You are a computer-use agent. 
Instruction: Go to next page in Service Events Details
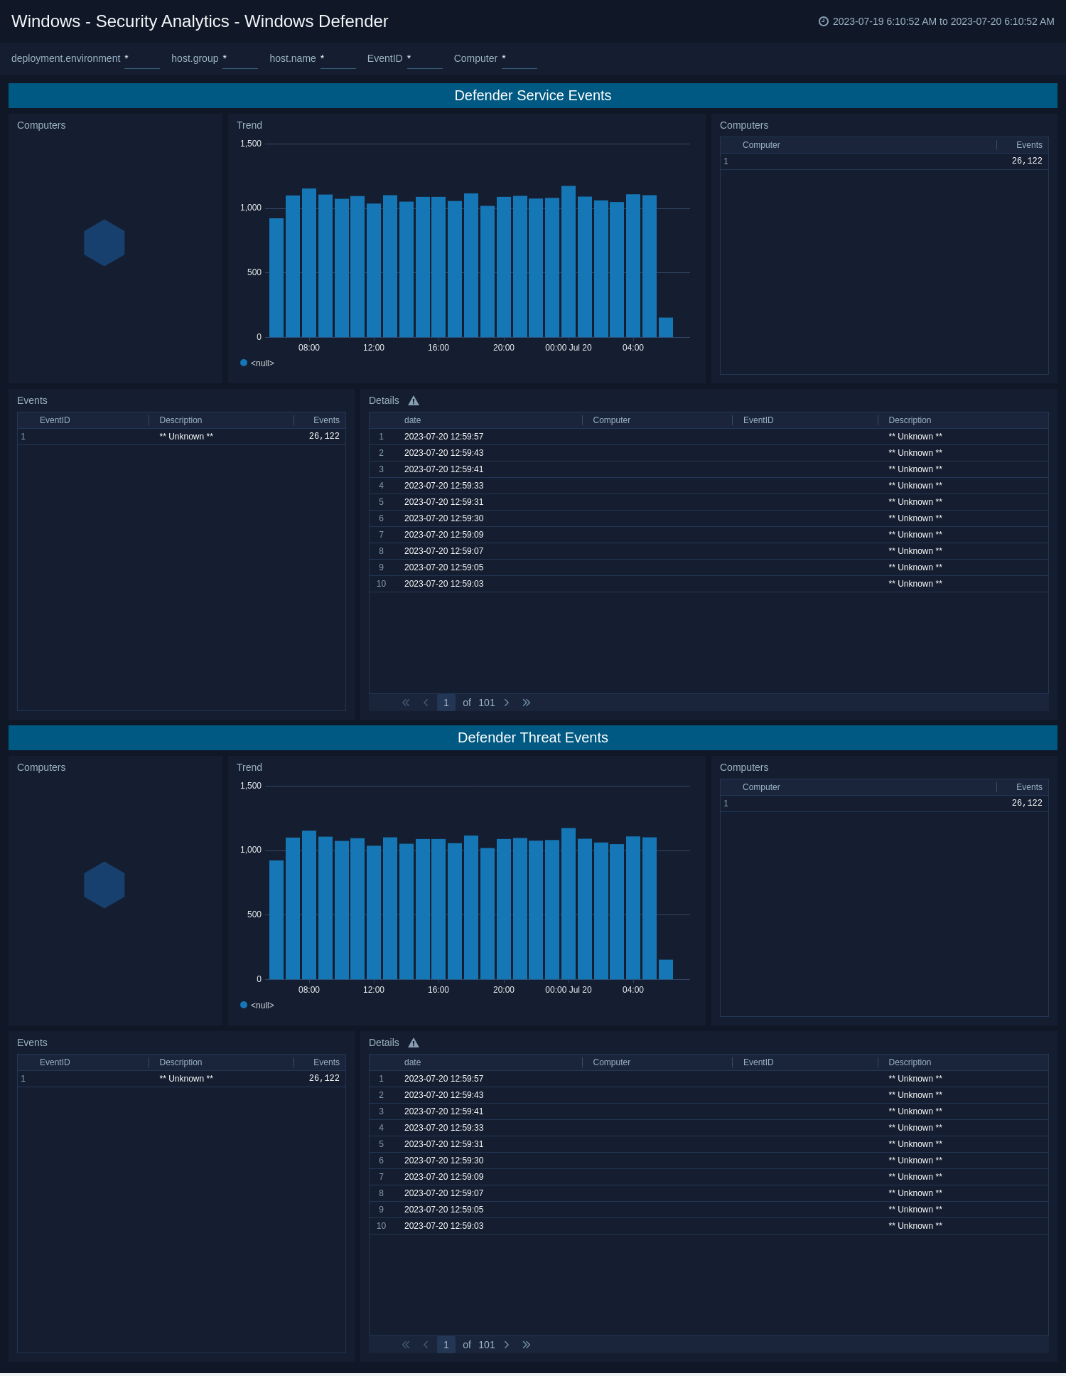pyautogui.click(x=507, y=703)
